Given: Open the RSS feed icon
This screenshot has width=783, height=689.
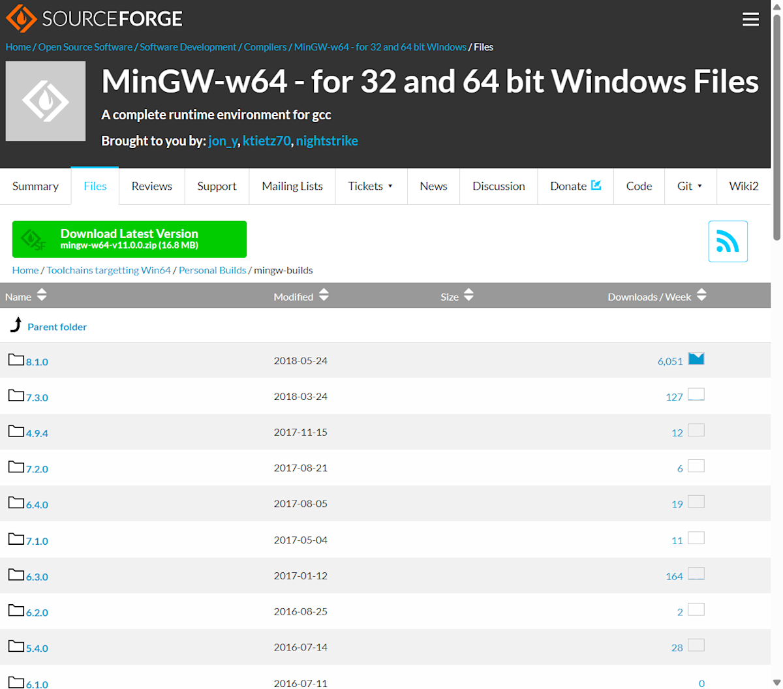Looking at the screenshot, I should click(728, 241).
